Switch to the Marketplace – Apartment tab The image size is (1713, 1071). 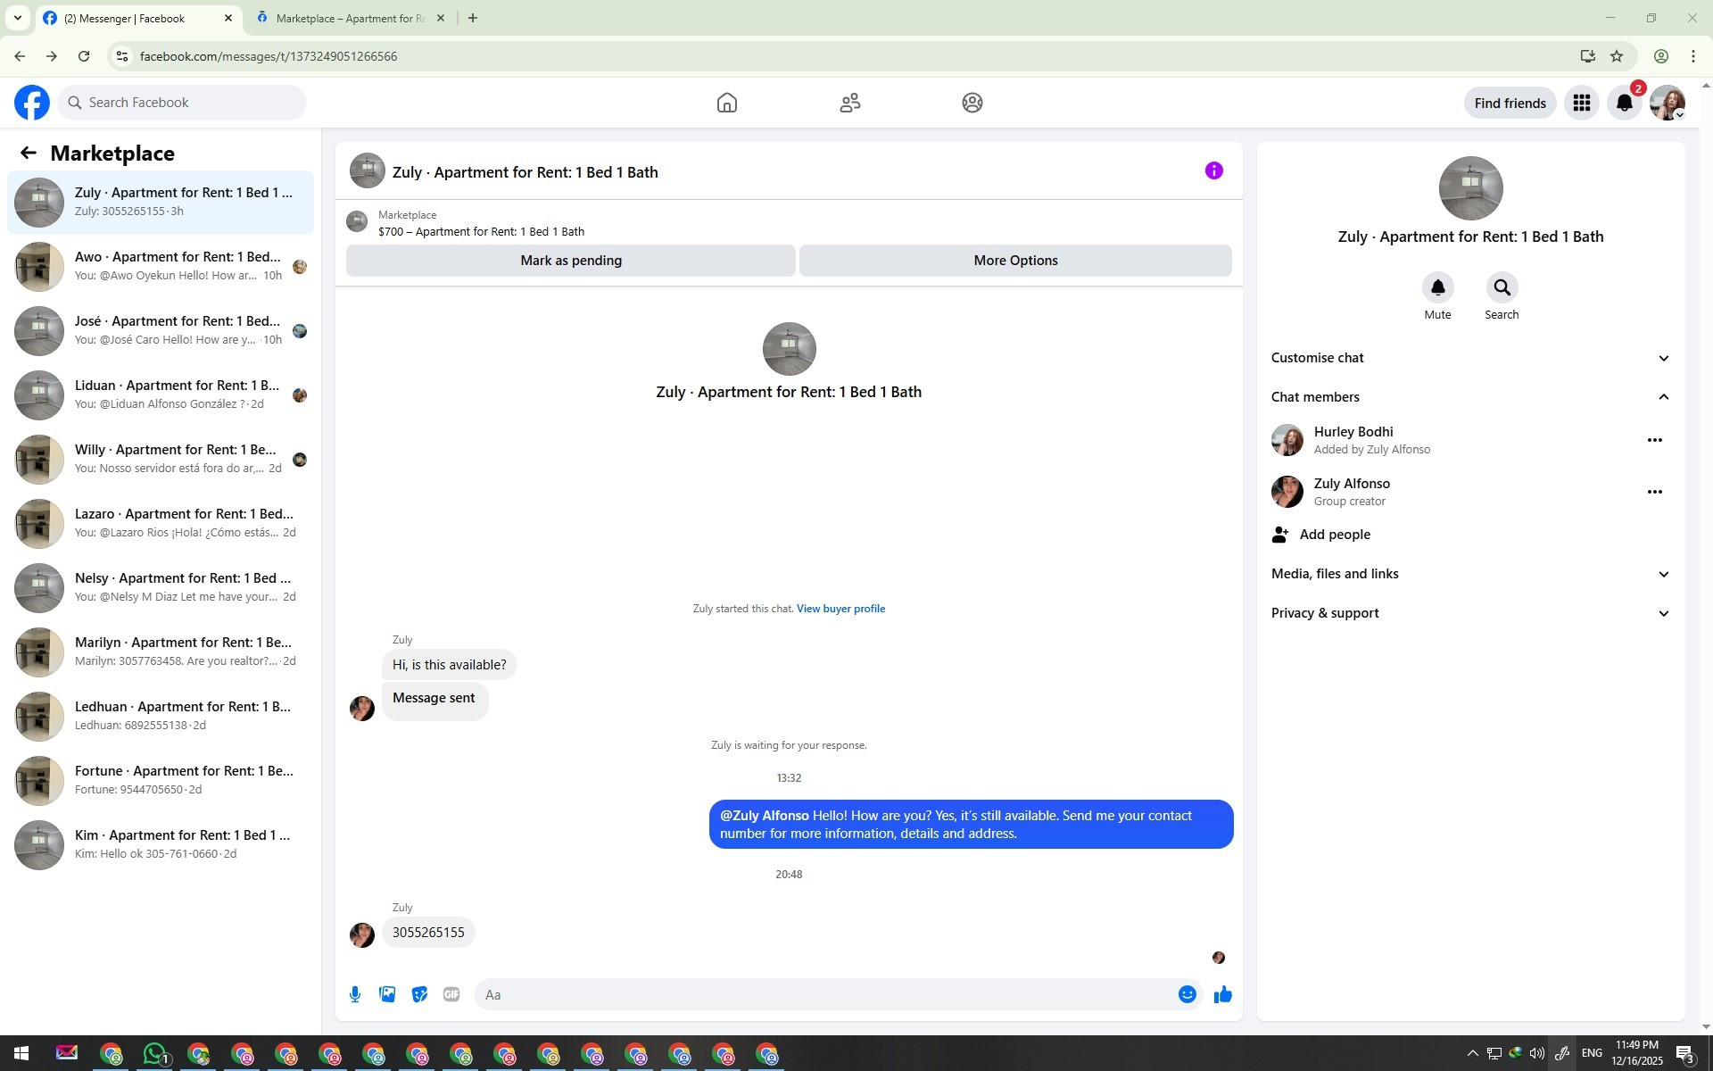click(350, 19)
